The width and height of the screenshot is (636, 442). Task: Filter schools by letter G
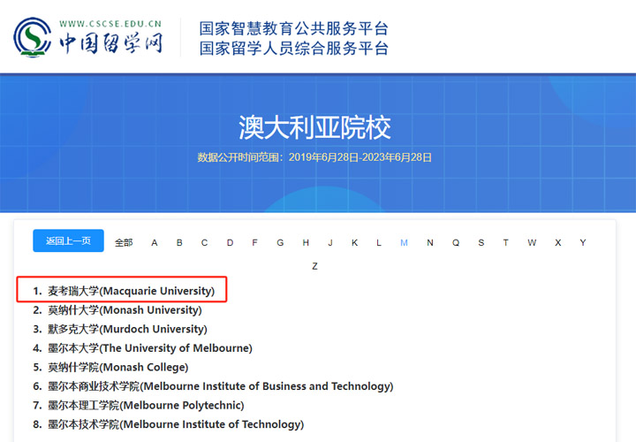click(280, 243)
